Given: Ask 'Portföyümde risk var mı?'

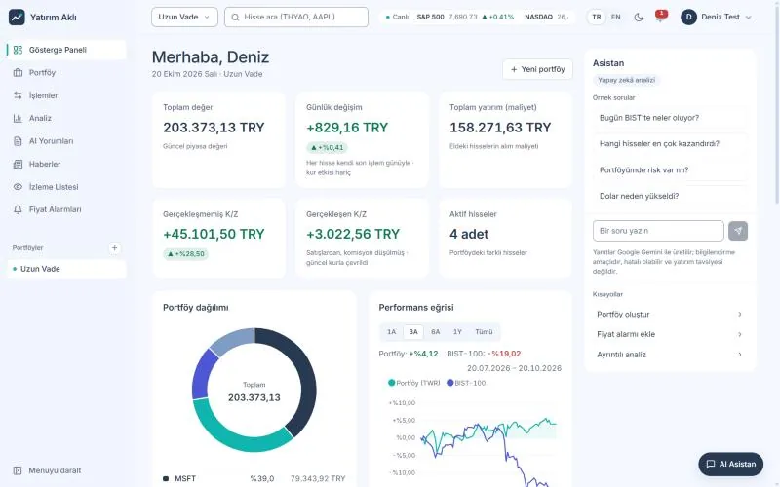Looking at the screenshot, I should 670,169.
